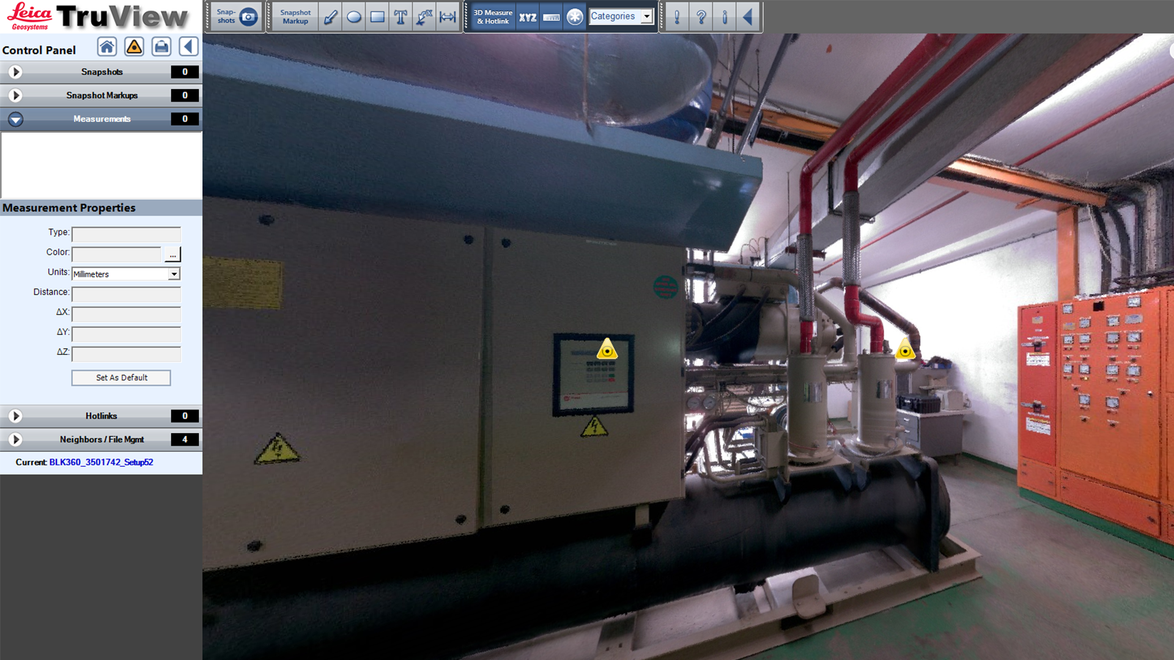1174x660 pixels.
Task: Click the warning triangle icon in Control Panel
Action: [134, 46]
